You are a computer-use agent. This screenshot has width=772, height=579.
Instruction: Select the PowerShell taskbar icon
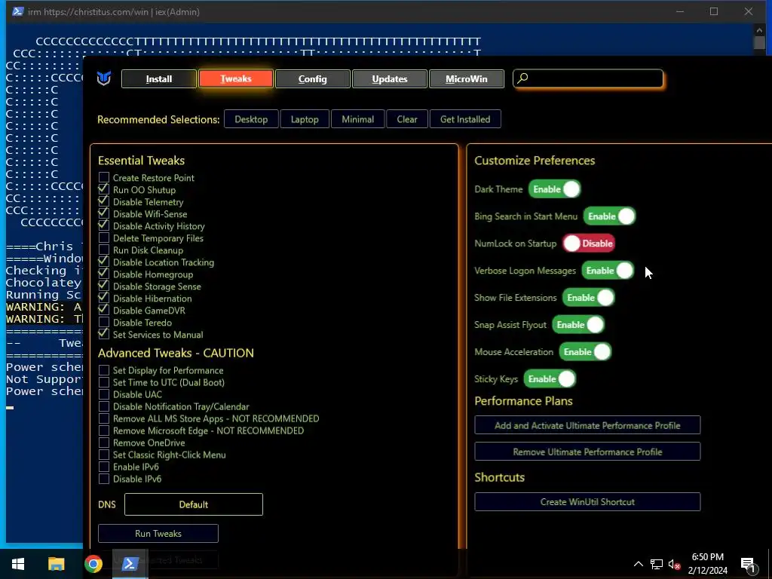coord(130,564)
